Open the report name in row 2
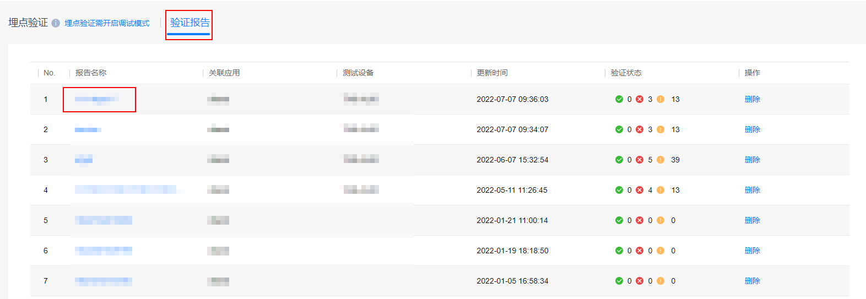Image resolution: width=866 pixels, height=299 pixels. tap(88, 129)
